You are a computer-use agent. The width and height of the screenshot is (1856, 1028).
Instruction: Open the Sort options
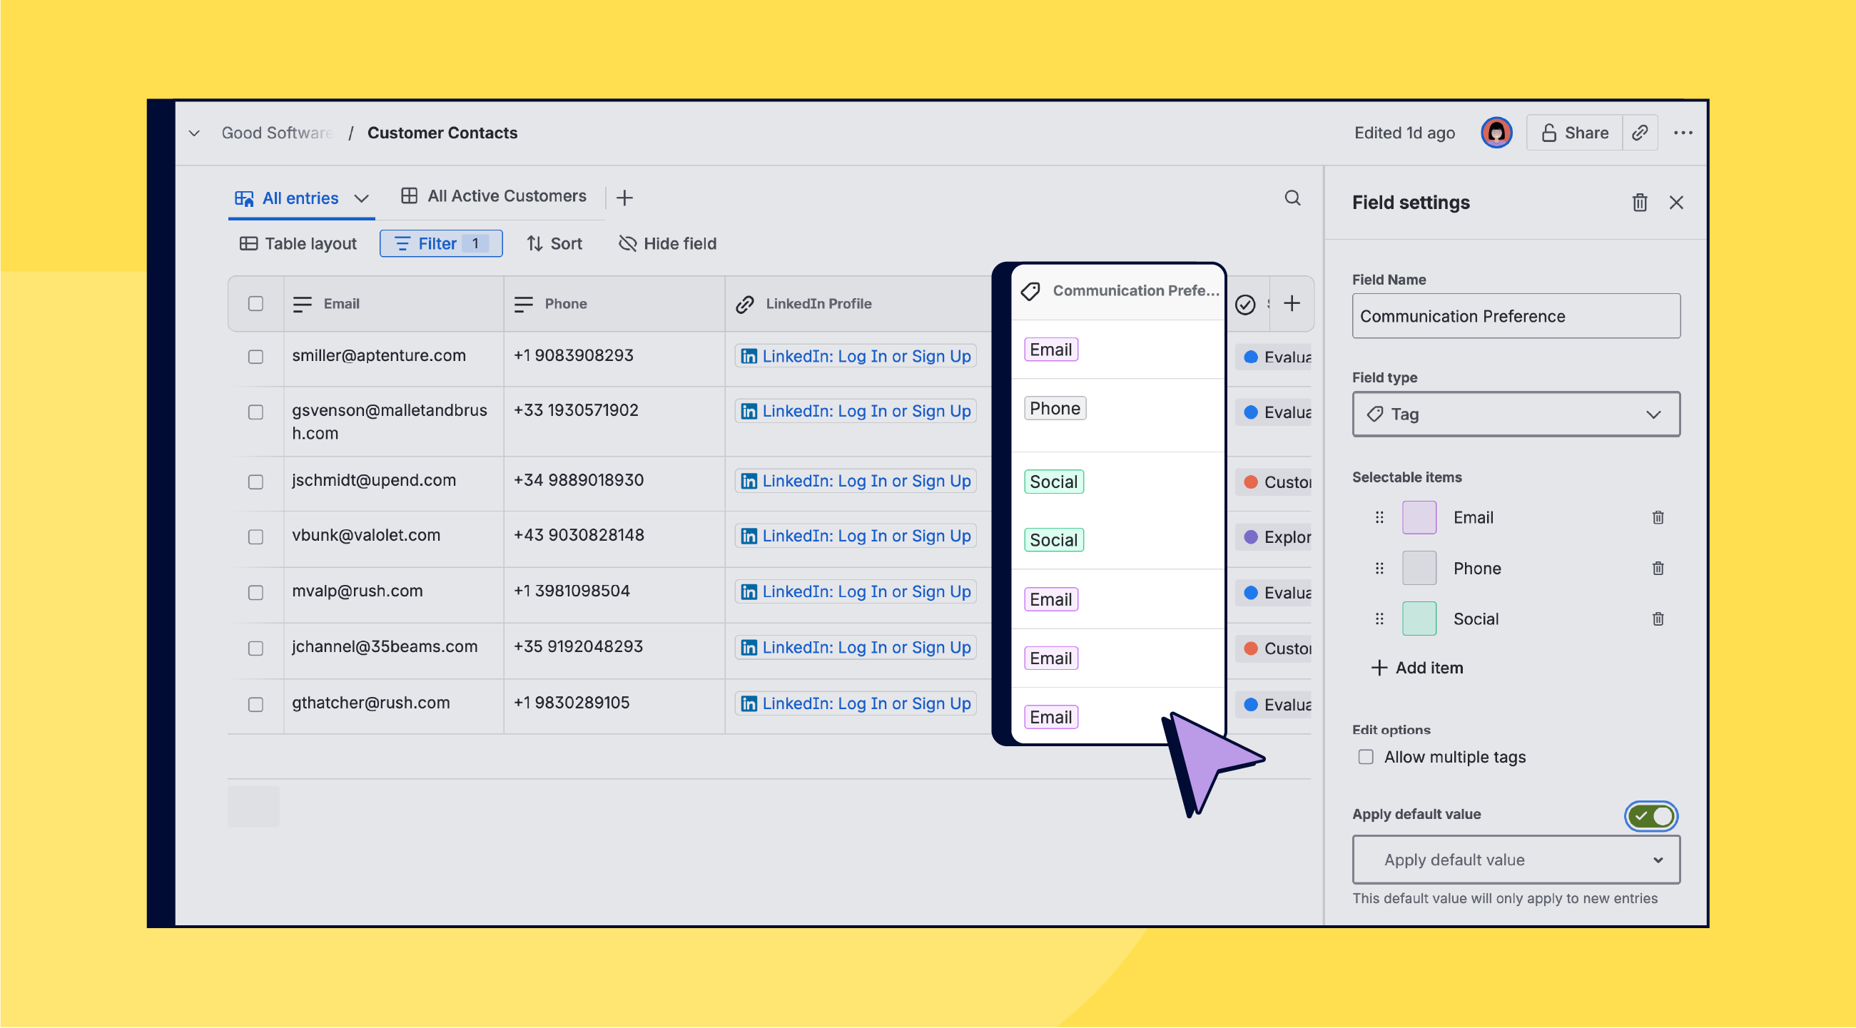554,243
